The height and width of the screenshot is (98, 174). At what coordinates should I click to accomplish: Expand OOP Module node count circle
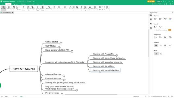pyautogui.click(x=59, y=47)
